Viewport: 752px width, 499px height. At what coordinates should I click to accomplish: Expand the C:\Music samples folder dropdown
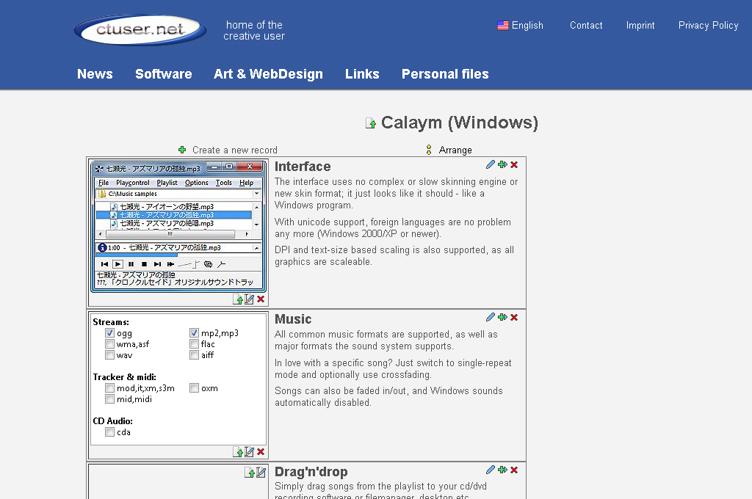tap(256, 194)
